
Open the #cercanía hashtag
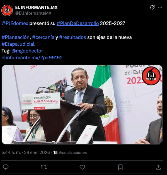(43, 37)
